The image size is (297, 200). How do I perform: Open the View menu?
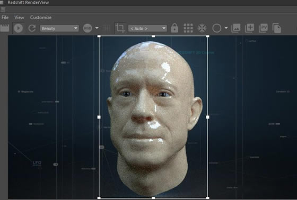(19, 17)
